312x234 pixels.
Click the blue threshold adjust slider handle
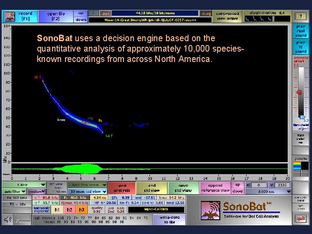click(x=302, y=117)
